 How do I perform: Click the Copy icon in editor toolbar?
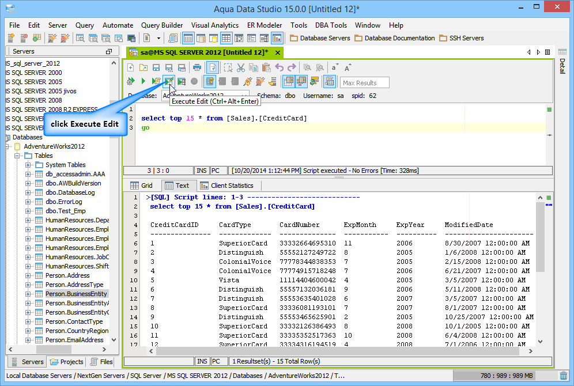pyautogui.click(x=254, y=67)
